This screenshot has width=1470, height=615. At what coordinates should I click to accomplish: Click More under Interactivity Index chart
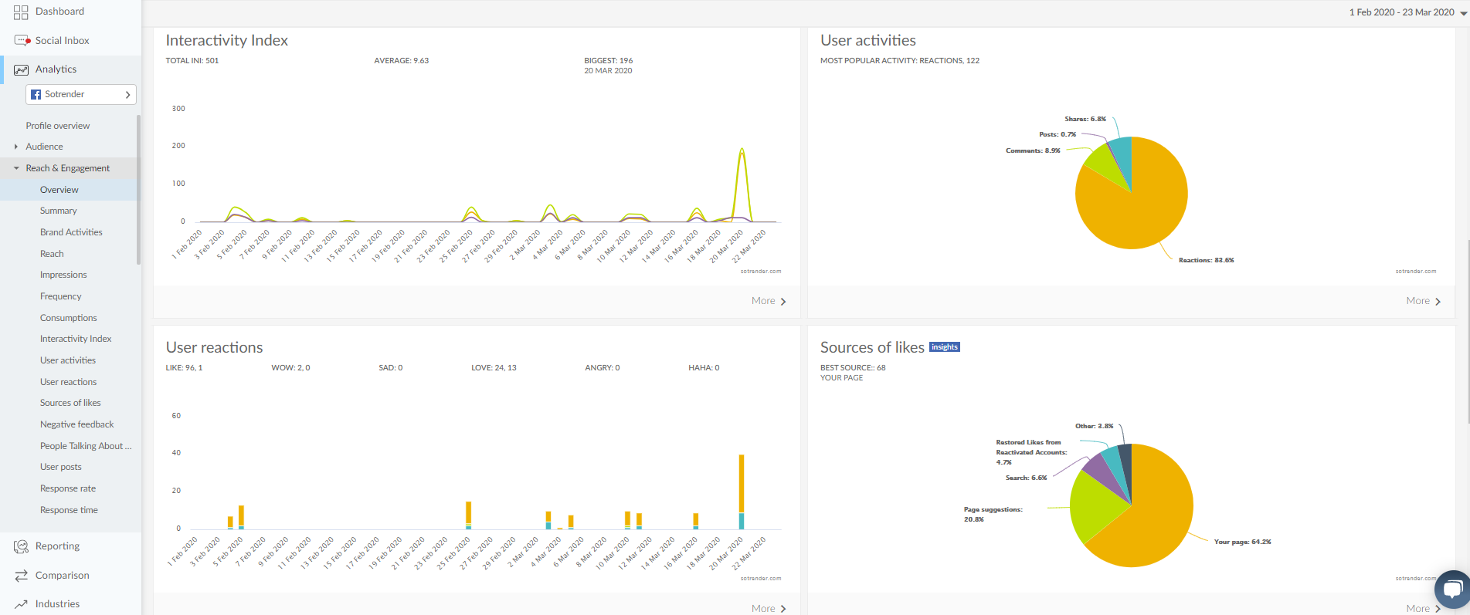pos(769,301)
